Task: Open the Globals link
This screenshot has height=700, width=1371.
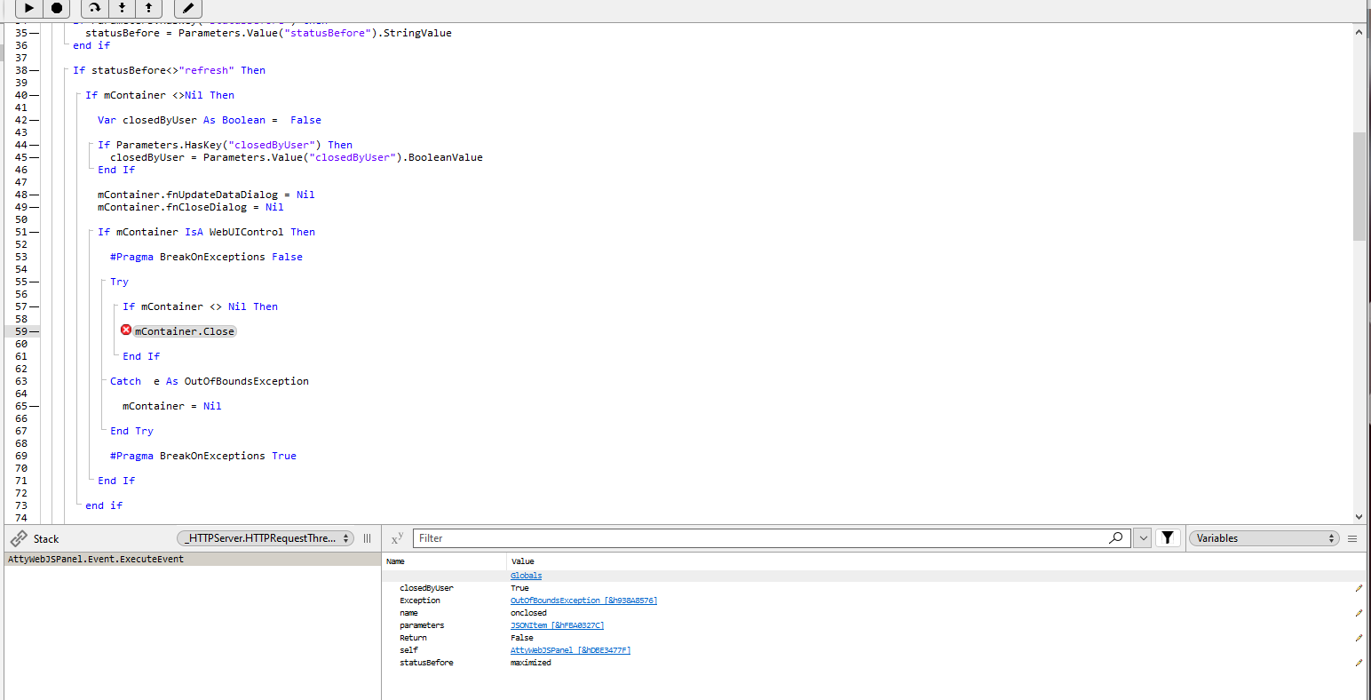Action: click(526, 576)
